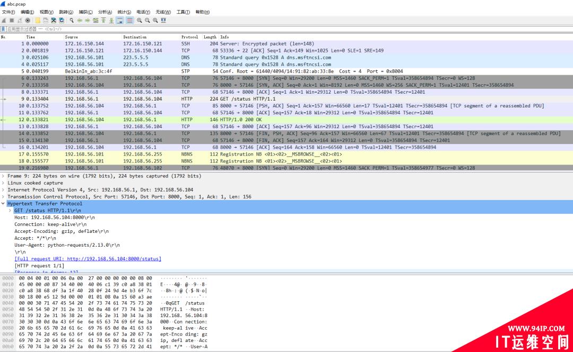
Task: Open find packet magnifier icon
Action: pos(72,21)
